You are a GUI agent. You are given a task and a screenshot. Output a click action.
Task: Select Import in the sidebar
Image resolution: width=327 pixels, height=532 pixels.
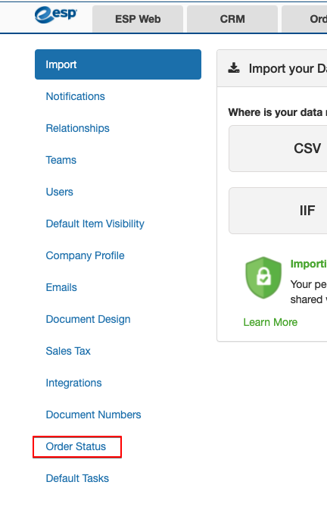(118, 64)
